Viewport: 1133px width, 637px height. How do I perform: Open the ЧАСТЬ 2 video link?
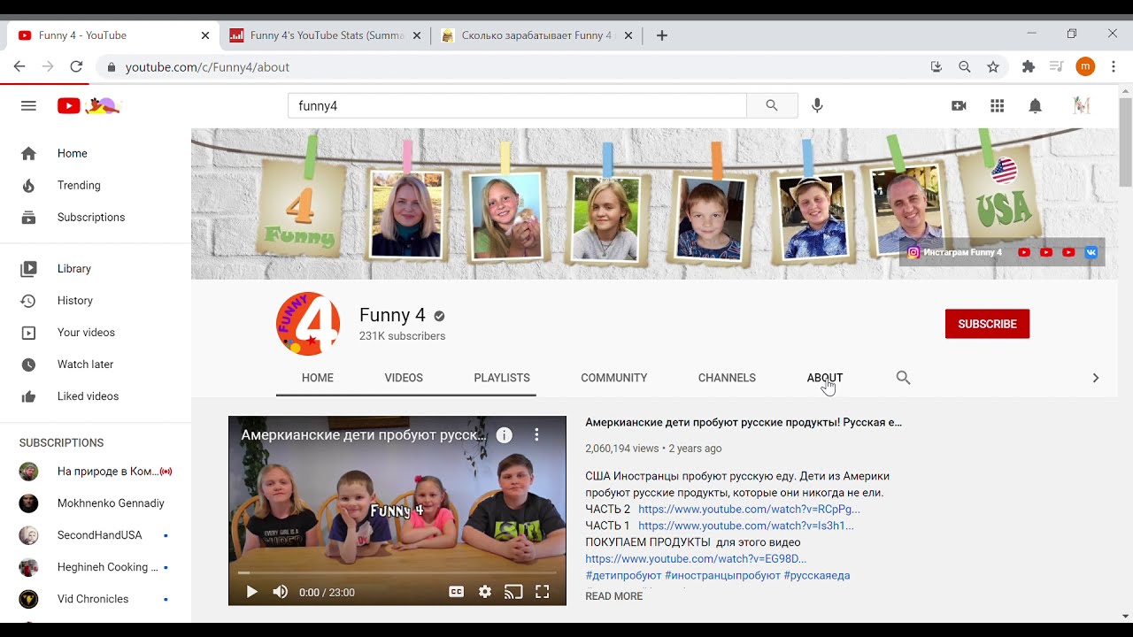[x=749, y=510]
